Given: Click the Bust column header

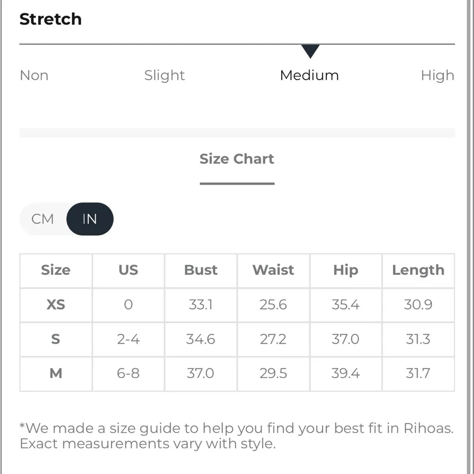Looking at the screenshot, I should (x=201, y=270).
